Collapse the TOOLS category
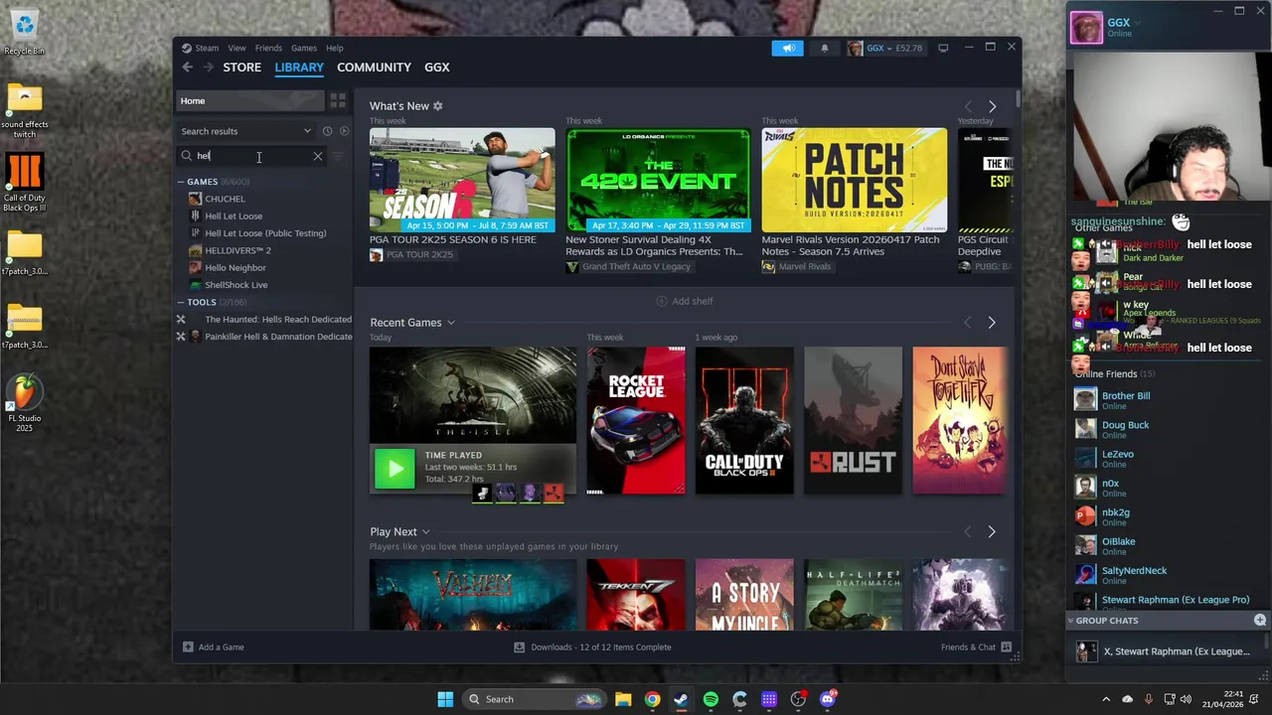The width and height of the screenshot is (1272, 715). click(x=181, y=302)
